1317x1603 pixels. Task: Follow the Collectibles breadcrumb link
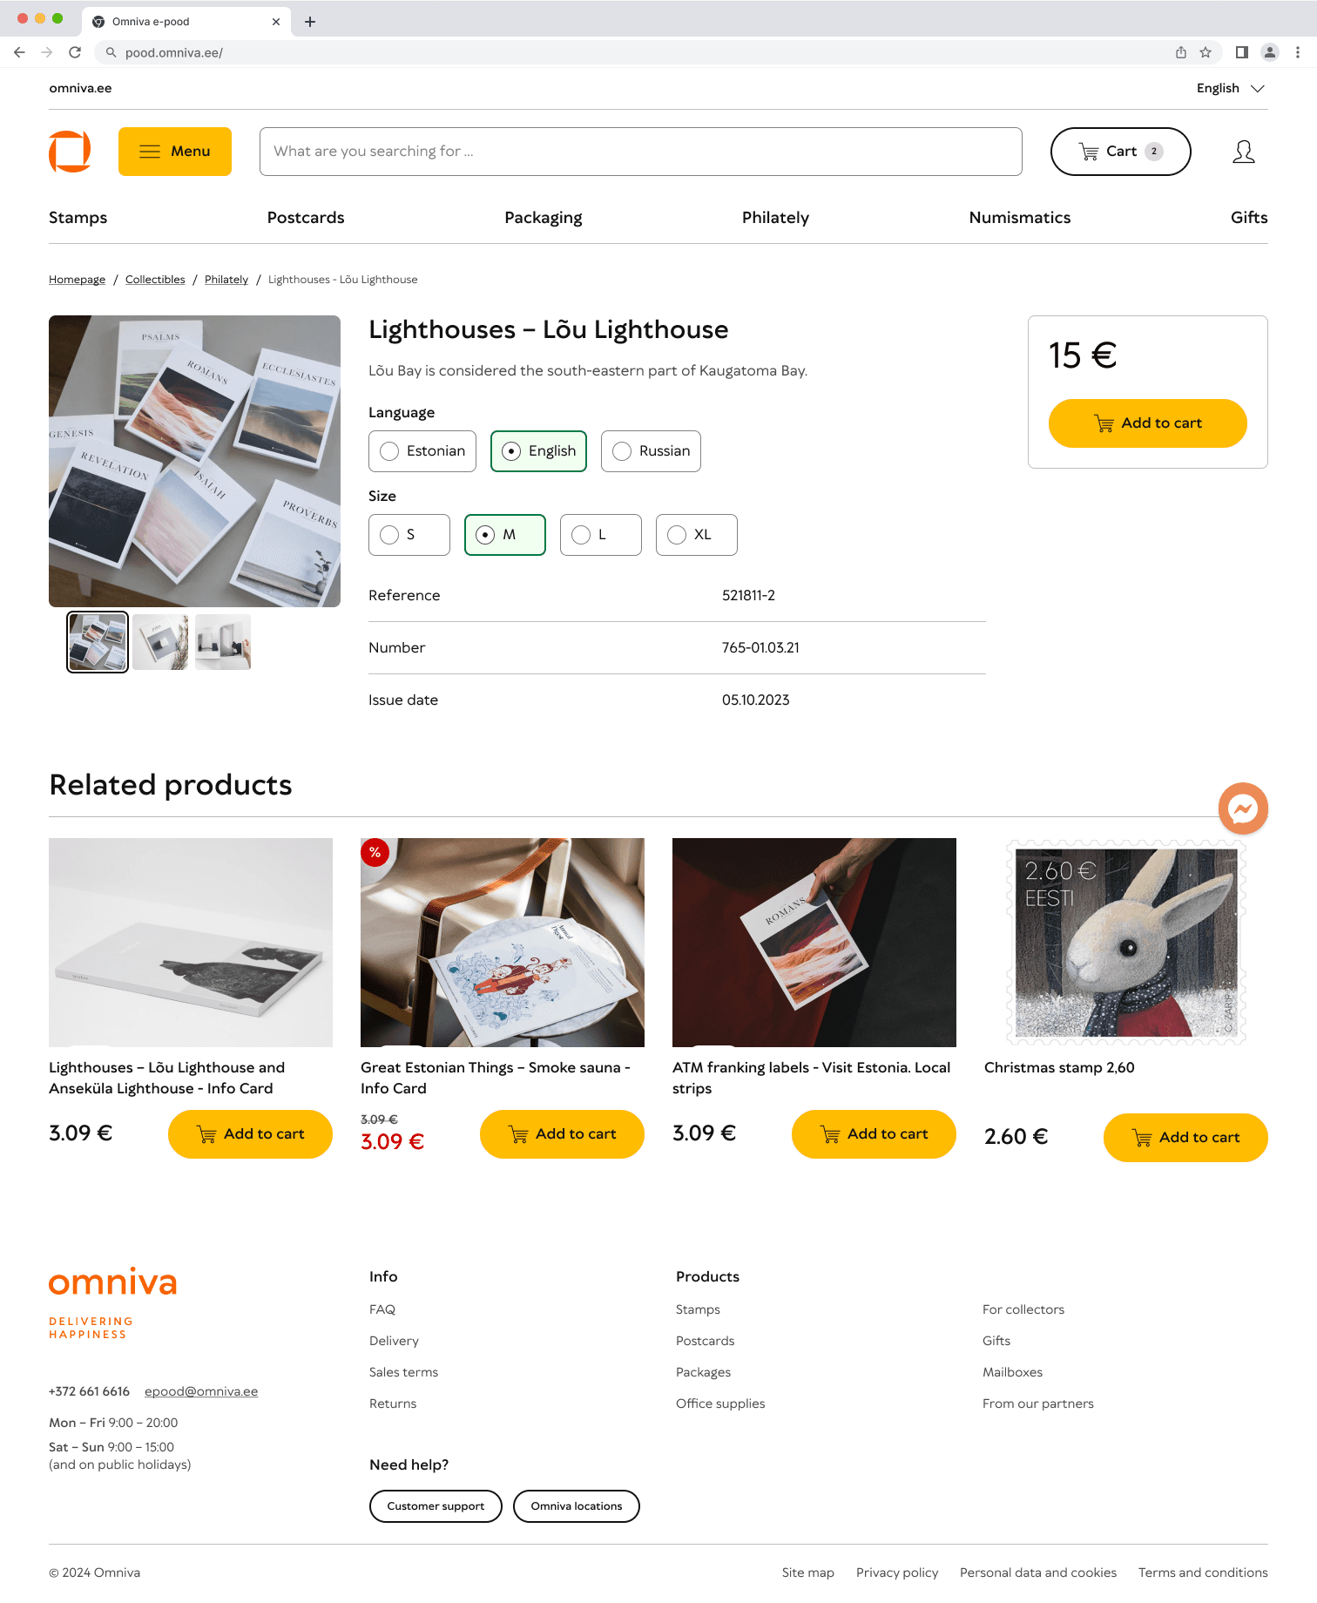tap(155, 280)
